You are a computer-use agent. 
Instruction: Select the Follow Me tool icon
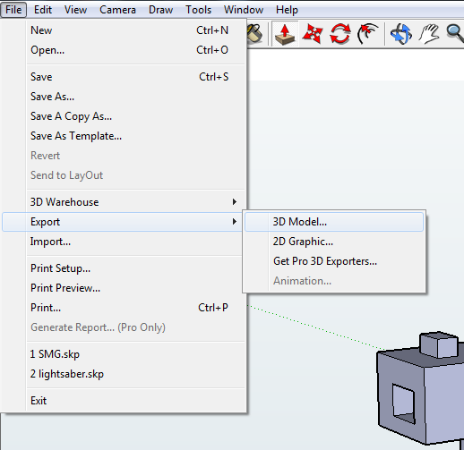pyautogui.click(x=367, y=34)
